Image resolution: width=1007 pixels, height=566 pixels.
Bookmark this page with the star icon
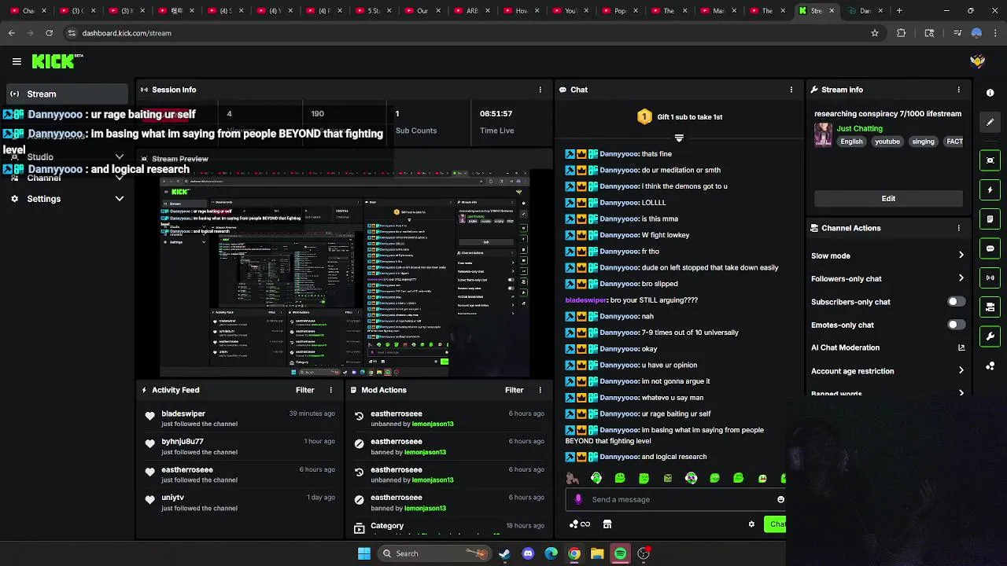click(875, 33)
